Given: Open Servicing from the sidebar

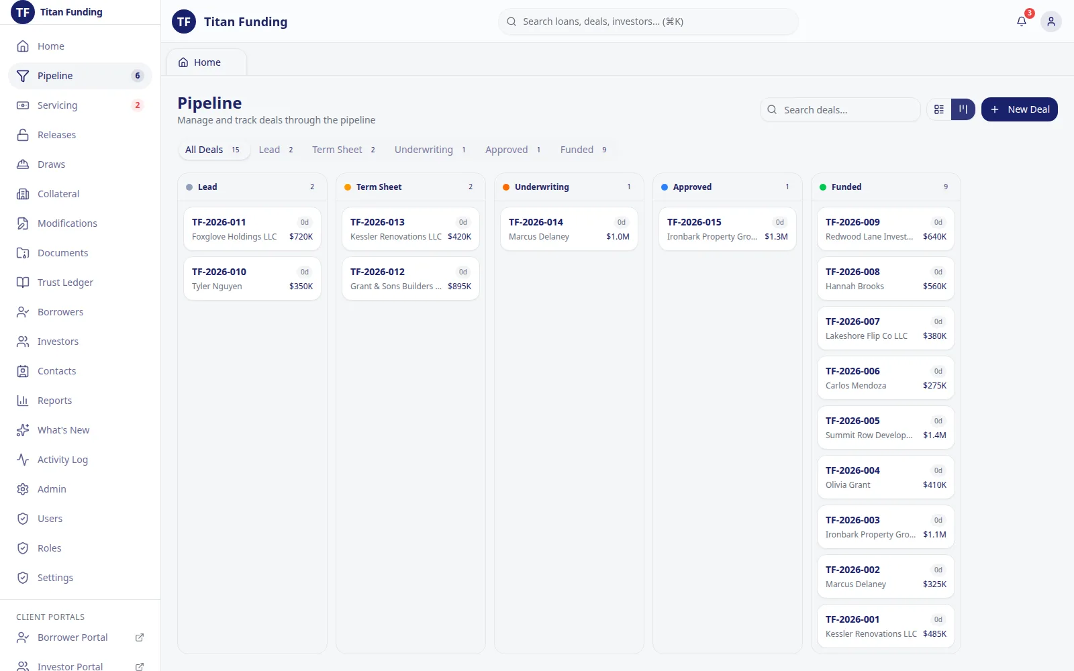Looking at the screenshot, I should pos(80,105).
